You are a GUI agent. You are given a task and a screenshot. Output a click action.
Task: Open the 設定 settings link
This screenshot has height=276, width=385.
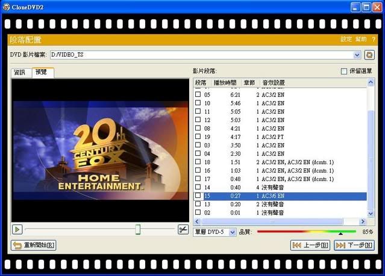pyautogui.click(x=346, y=39)
